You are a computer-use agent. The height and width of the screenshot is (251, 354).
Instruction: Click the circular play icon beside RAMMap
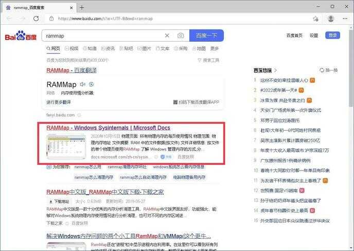click(x=91, y=85)
